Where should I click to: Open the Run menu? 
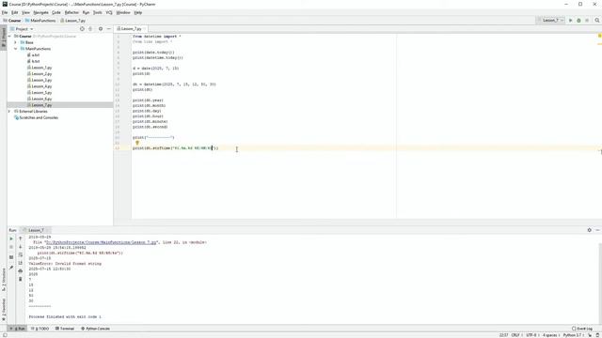tap(86, 12)
